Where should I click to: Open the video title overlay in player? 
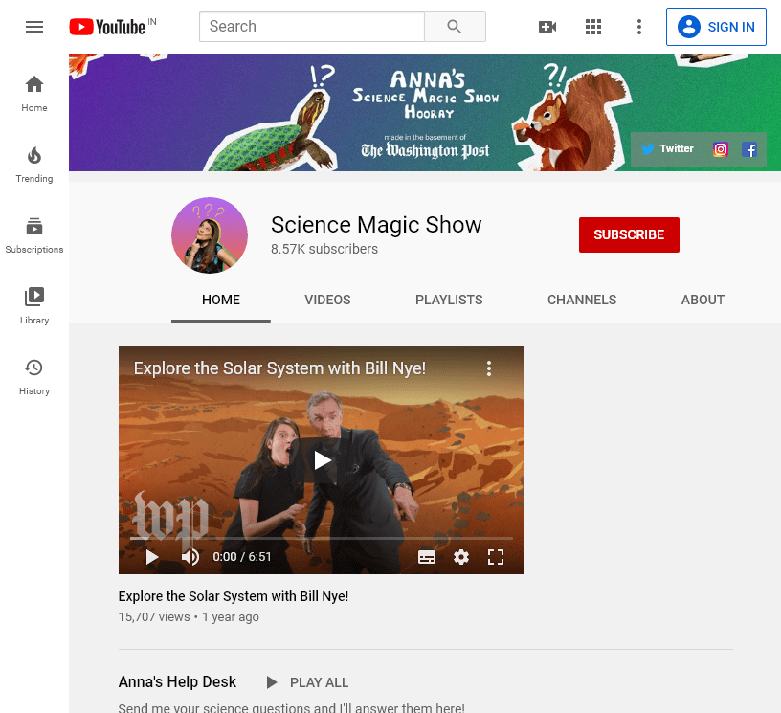(x=279, y=368)
